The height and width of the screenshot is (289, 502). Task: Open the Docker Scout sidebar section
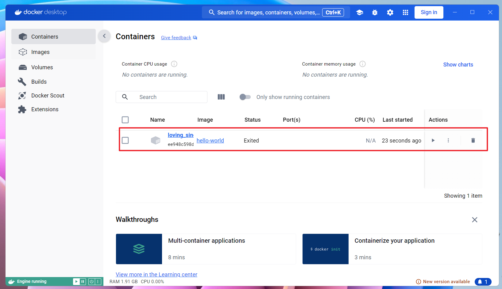tap(53, 95)
